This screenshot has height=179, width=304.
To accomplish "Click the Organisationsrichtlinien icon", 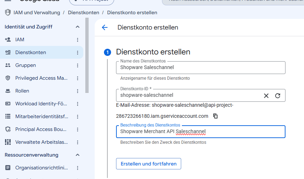I will [x=8, y=168].
